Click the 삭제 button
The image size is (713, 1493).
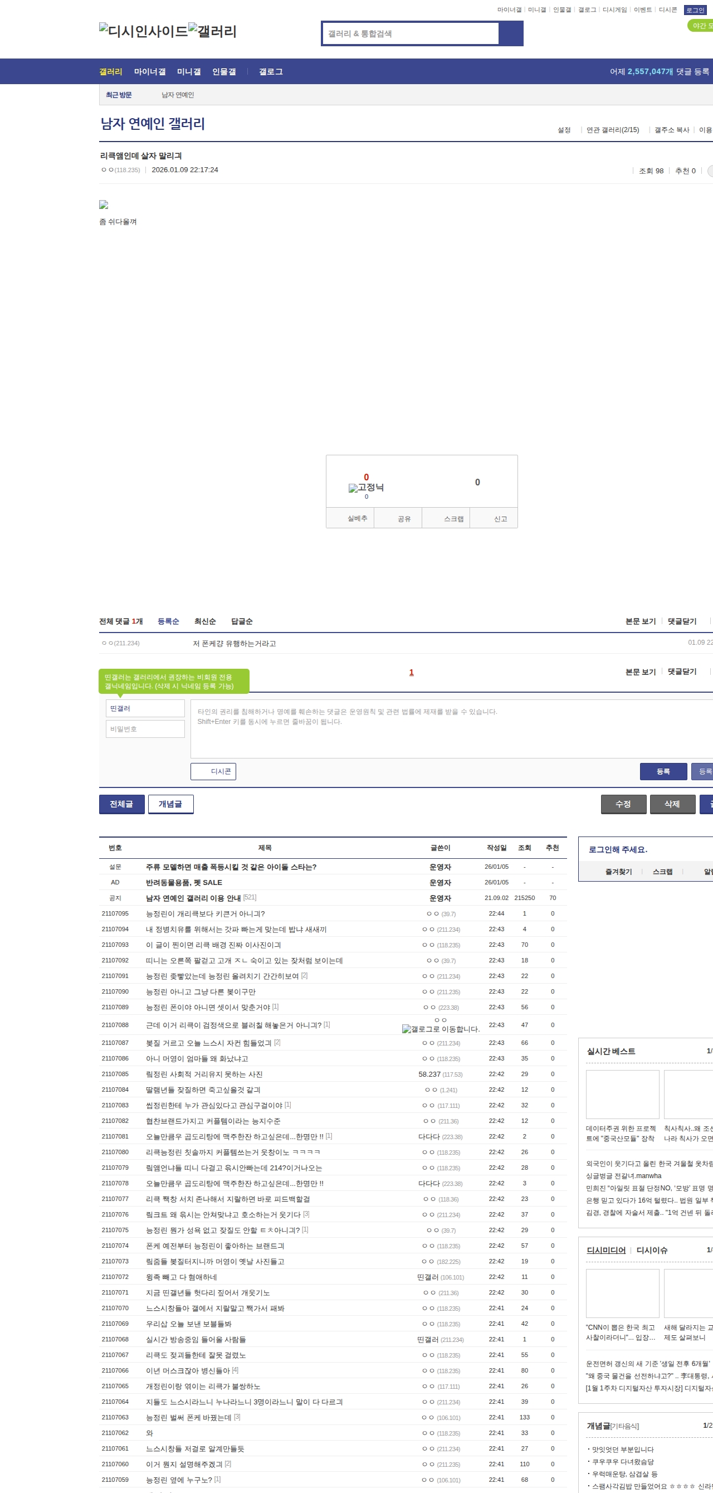click(673, 804)
